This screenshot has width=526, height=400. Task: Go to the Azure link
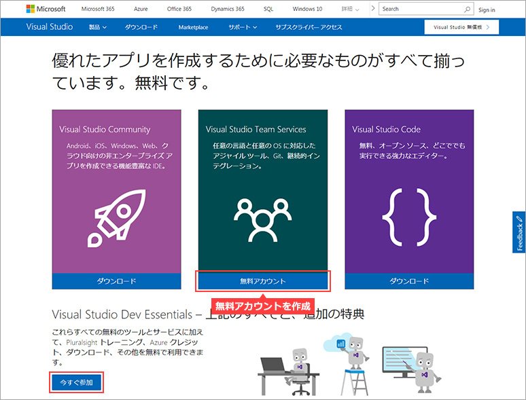click(x=141, y=9)
